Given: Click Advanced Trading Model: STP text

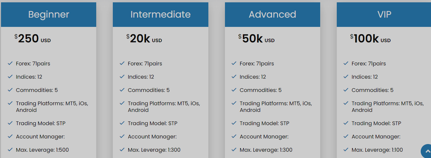Looking at the screenshot, I should pos(264,123).
